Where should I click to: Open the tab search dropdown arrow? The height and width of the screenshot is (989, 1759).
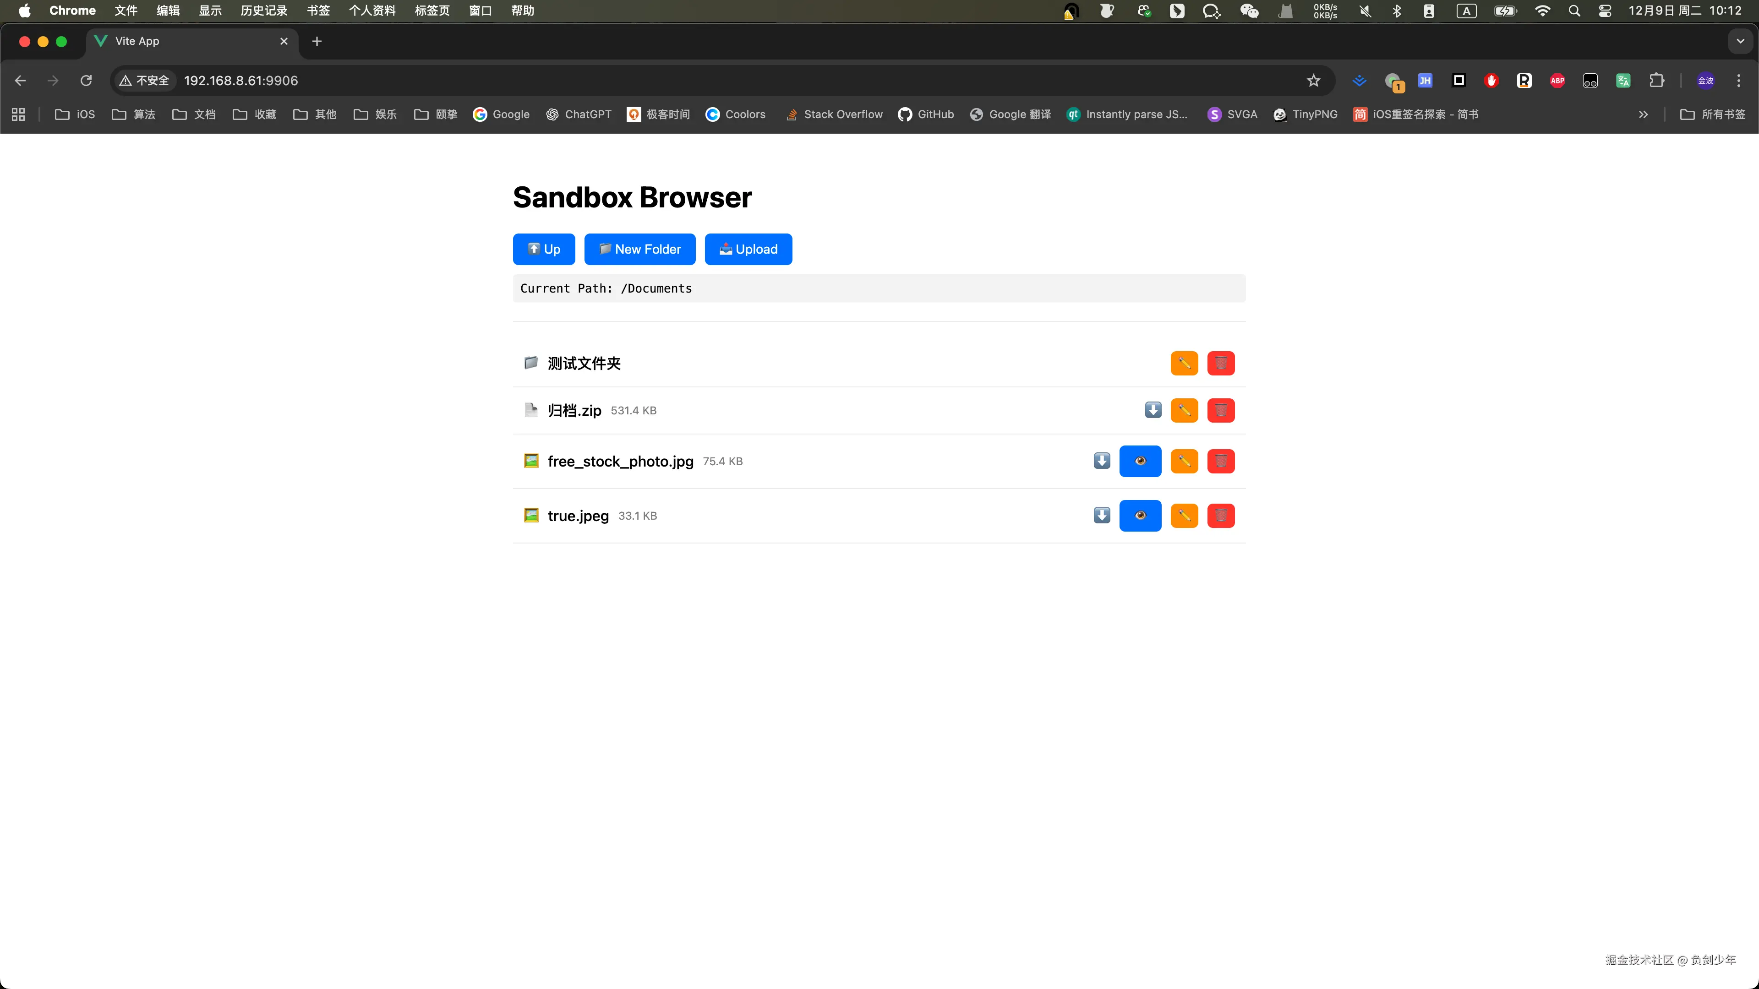pyautogui.click(x=1740, y=41)
